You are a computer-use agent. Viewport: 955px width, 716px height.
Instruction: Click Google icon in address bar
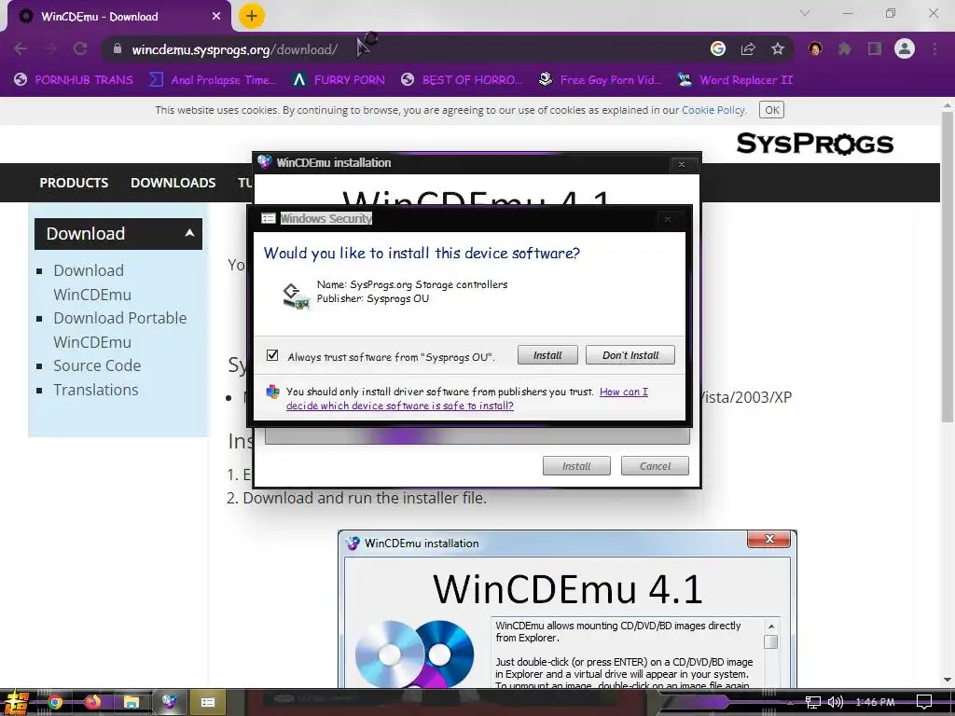click(718, 48)
